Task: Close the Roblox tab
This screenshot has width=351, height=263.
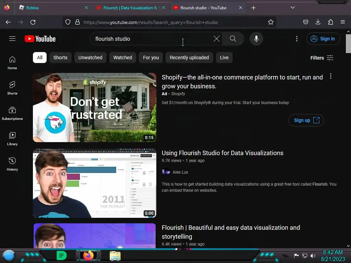Action: tap(86, 8)
